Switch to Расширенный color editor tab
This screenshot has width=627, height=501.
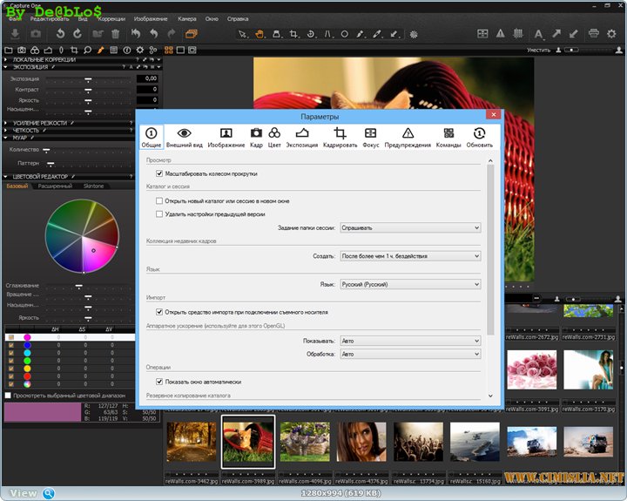click(x=55, y=186)
